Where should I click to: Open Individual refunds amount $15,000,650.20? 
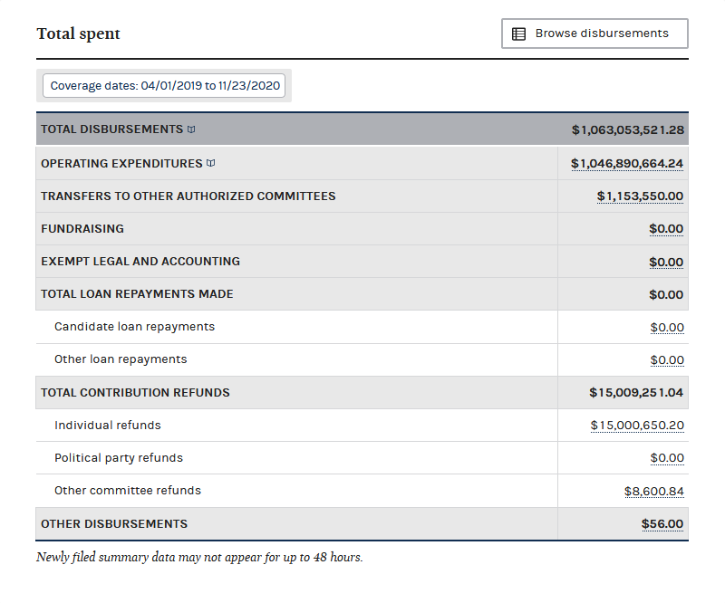[x=637, y=426]
